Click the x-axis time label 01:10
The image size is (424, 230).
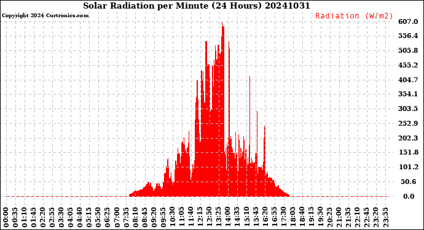pyautogui.click(x=25, y=218)
